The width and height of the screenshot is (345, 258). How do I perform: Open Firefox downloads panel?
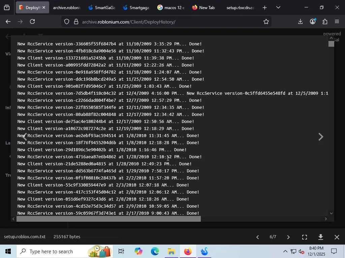300,21
